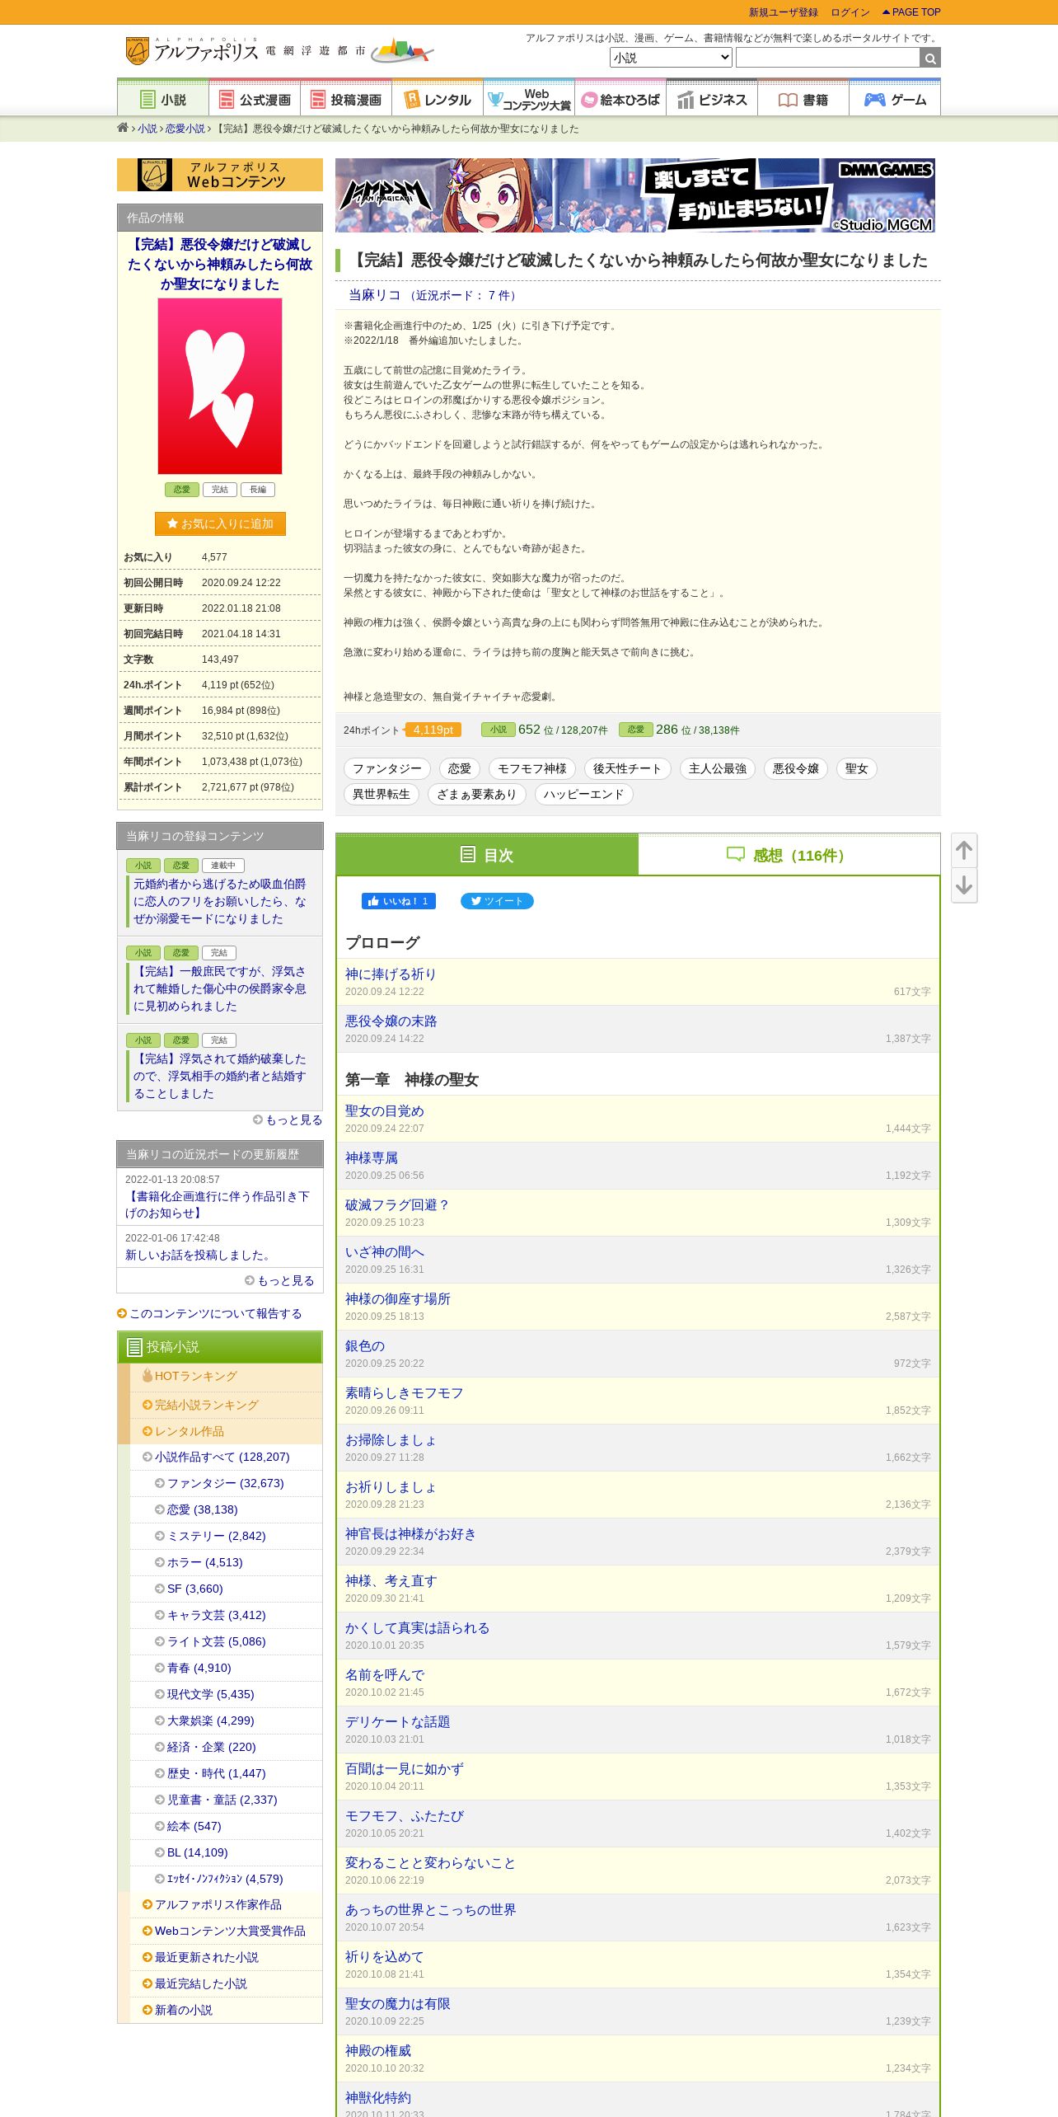
Task: Add novel with お気に入りに追加 button
Action: point(220,523)
